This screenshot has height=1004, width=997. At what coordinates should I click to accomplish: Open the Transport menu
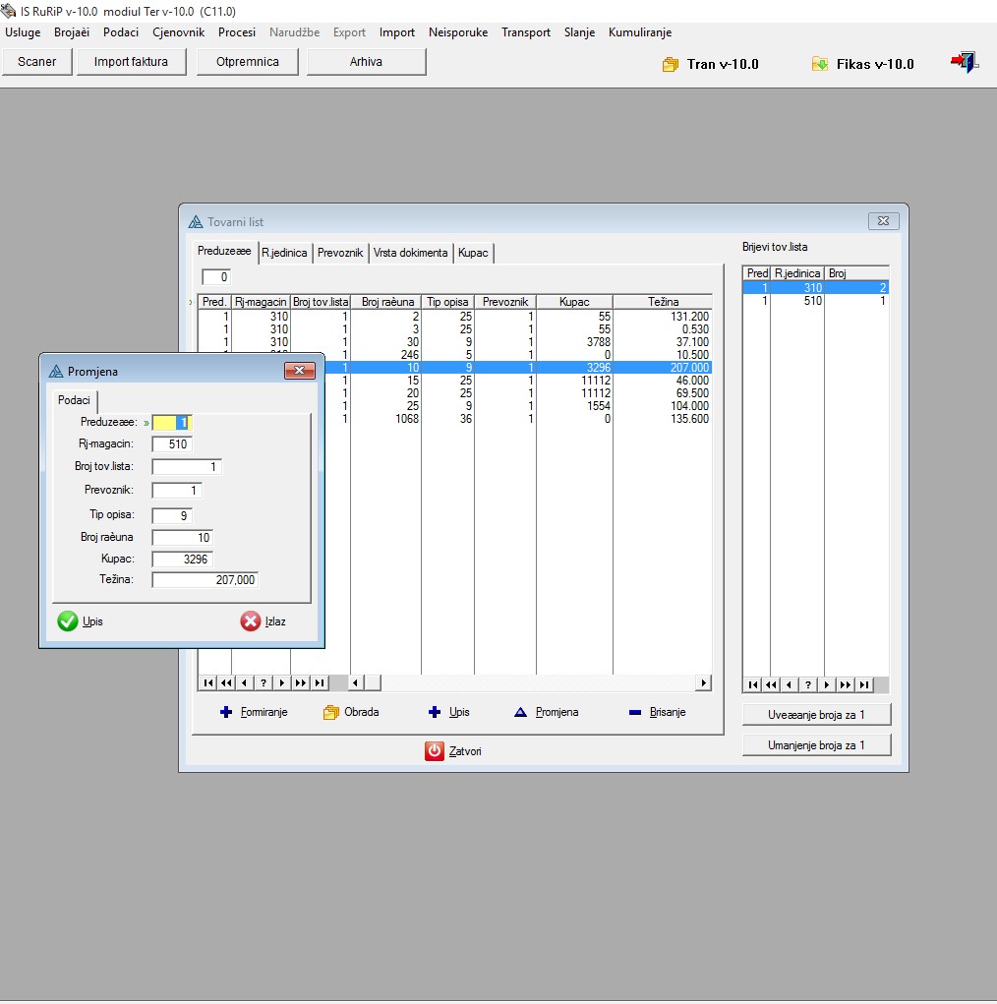pyautogui.click(x=526, y=32)
